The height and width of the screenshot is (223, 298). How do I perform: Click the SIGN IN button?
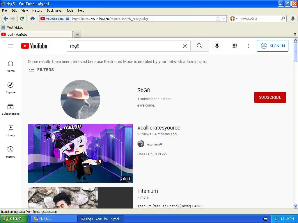272,46
